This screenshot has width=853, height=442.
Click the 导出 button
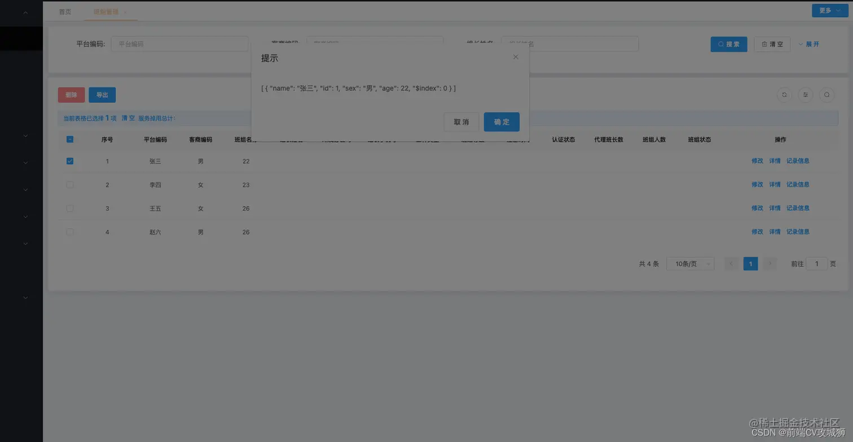pos(102,95)
